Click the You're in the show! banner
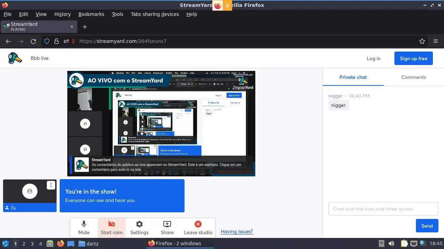 point(122,196)
